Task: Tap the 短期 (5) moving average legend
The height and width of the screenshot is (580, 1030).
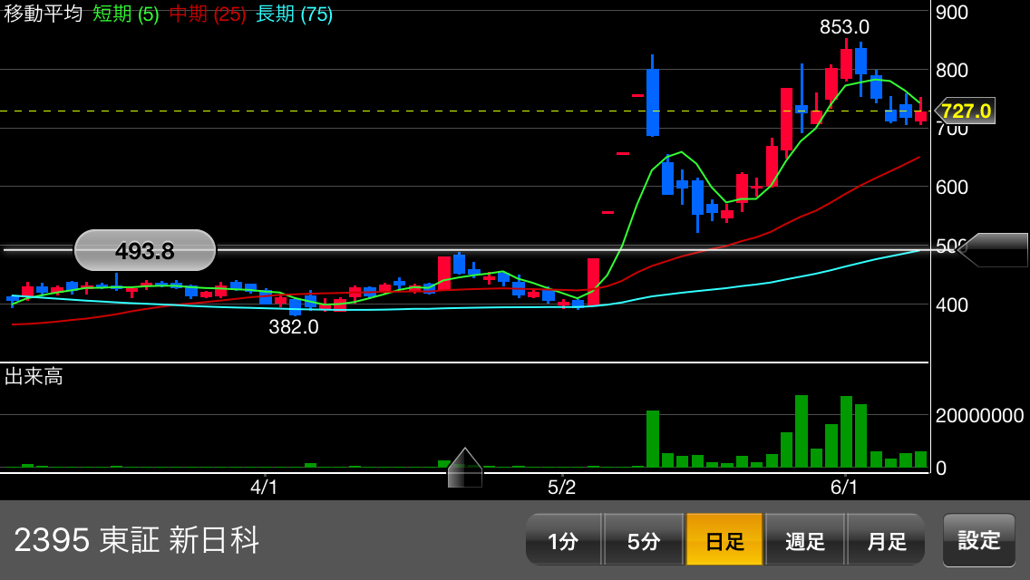Action: coord(125,14)
